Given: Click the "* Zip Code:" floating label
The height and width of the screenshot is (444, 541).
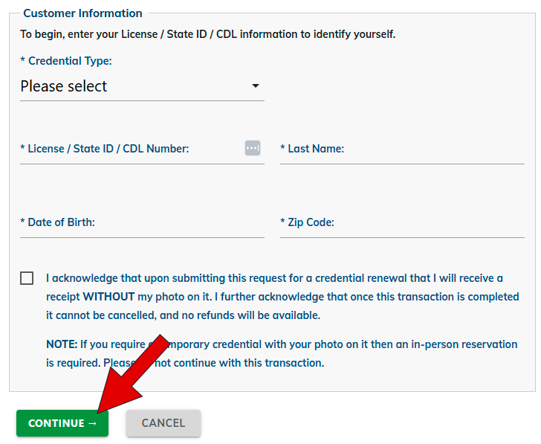Looking at the screenshot, I should point(308,222).
